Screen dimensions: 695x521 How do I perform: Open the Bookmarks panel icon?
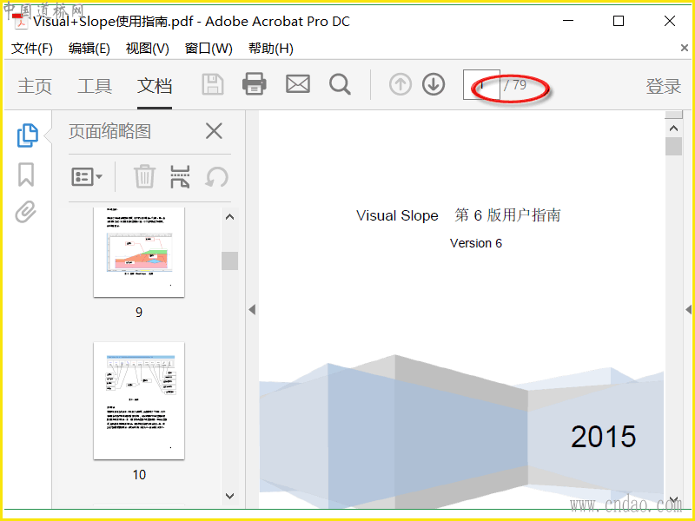coord(26,175)
